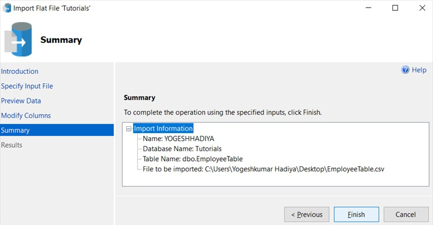Go back with the Previous button
The image size is (433, 225).
click(306, 215)
